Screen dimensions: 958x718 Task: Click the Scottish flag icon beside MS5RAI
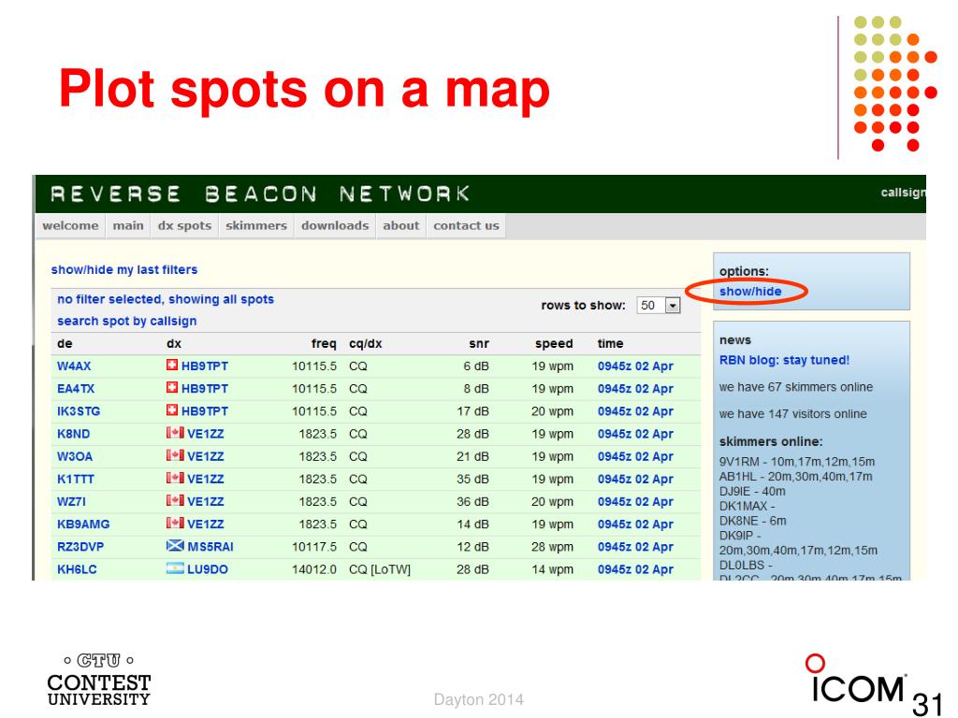(175, 546)
